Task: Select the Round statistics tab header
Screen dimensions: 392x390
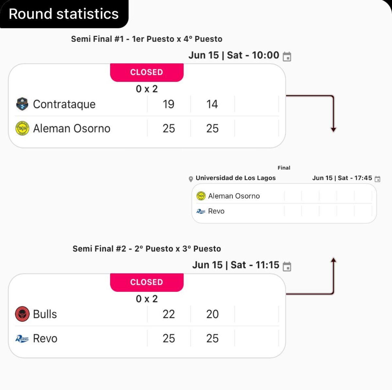Action: click(x=64, y=14)
